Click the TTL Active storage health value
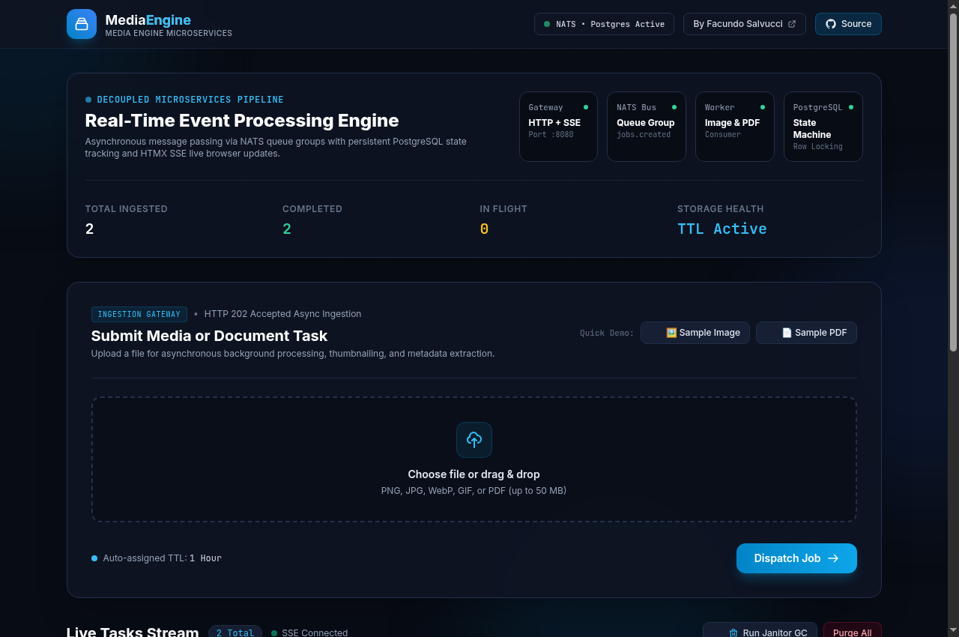 tap(722, 229)
